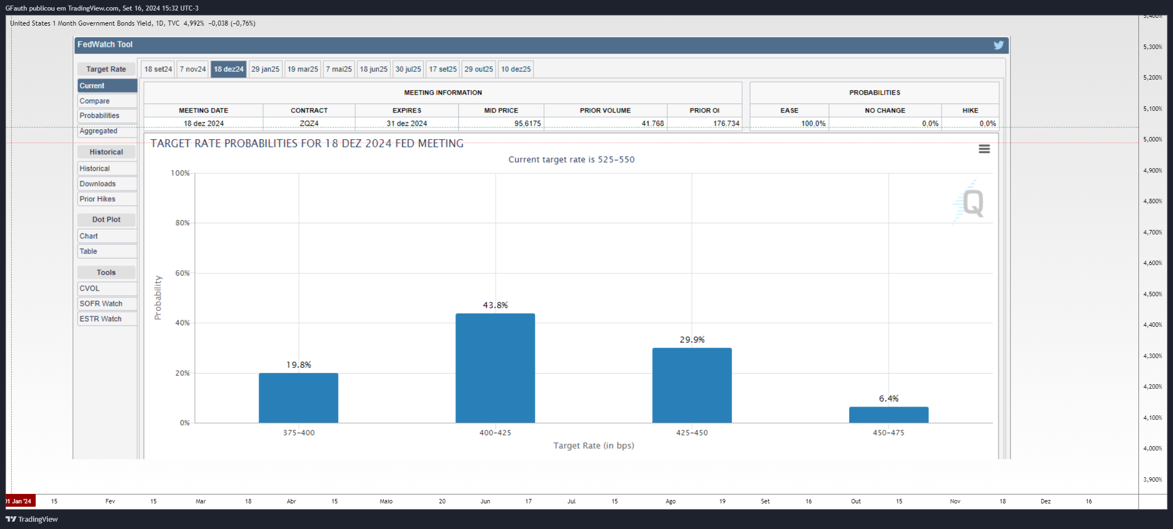
Task: Select the 19 mar25 meeting tab
Action: 303,69
